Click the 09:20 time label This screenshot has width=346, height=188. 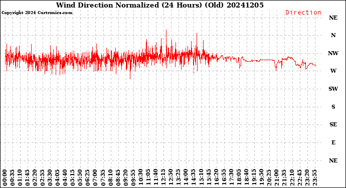coord(125,177)
